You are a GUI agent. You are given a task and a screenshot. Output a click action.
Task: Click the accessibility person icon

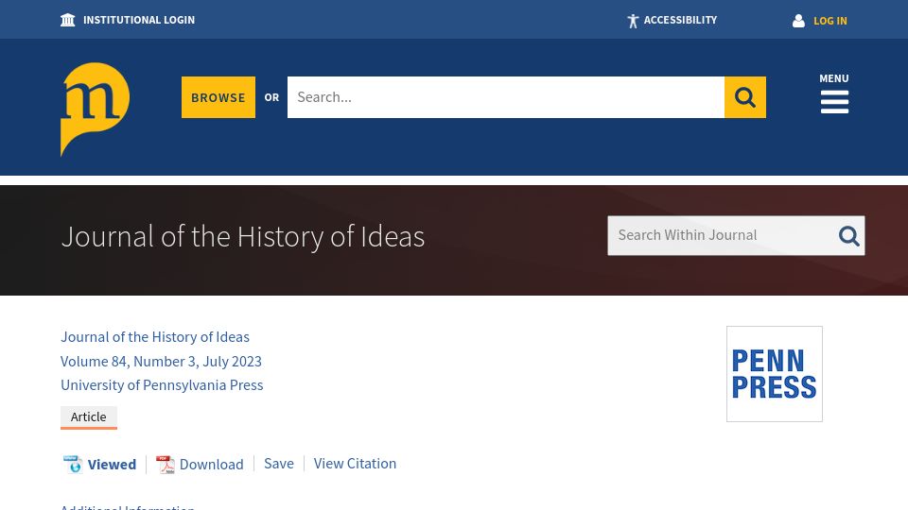[633, 21]
